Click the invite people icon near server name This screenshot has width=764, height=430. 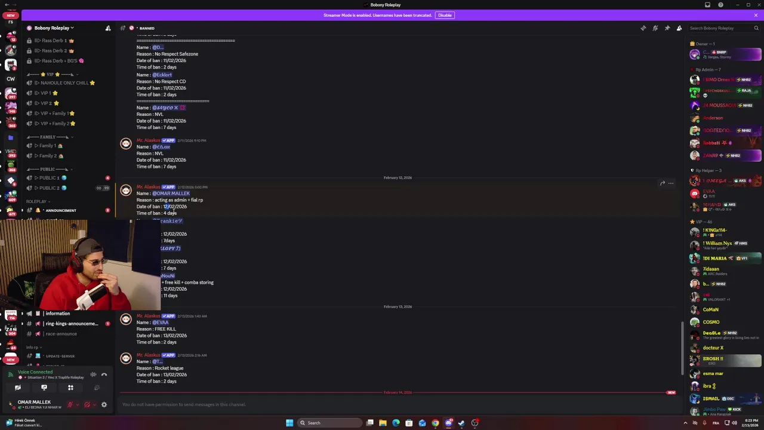pyautogui.click(x=108, y=28)
